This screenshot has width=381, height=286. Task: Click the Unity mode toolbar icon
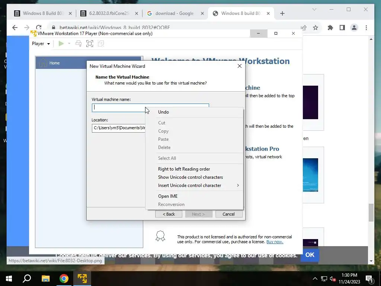(101, 44)
